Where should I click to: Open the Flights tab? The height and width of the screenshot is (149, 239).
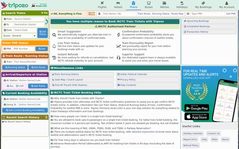click(x=102, y=5)
